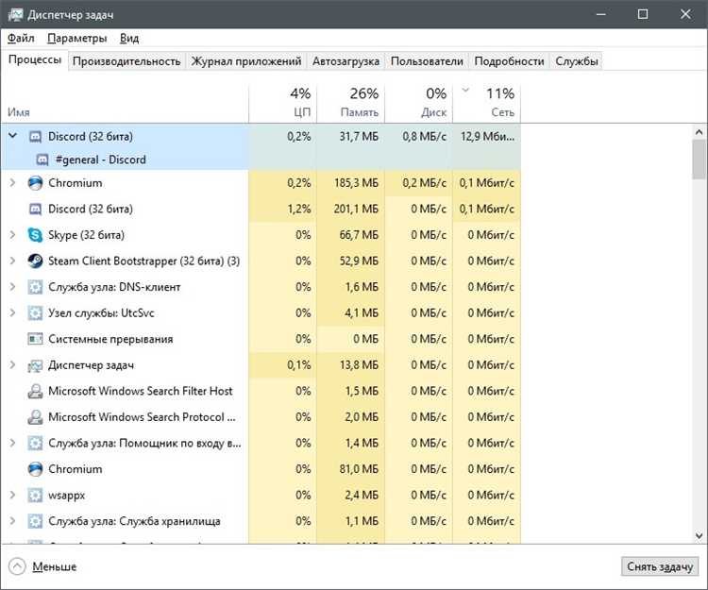708x590 pixels.
Task: Switch to the Службы tab
Action: click(577, 61)
